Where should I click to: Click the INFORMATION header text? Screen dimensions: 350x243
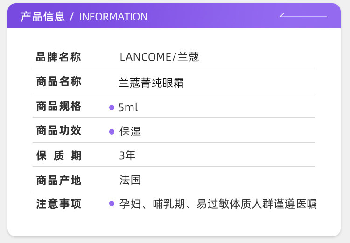point(113,17)
